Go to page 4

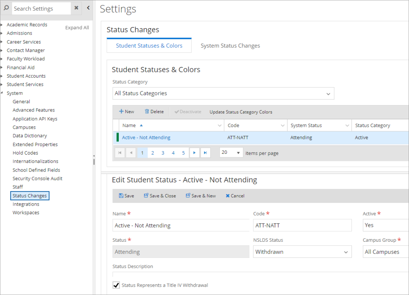173,153
